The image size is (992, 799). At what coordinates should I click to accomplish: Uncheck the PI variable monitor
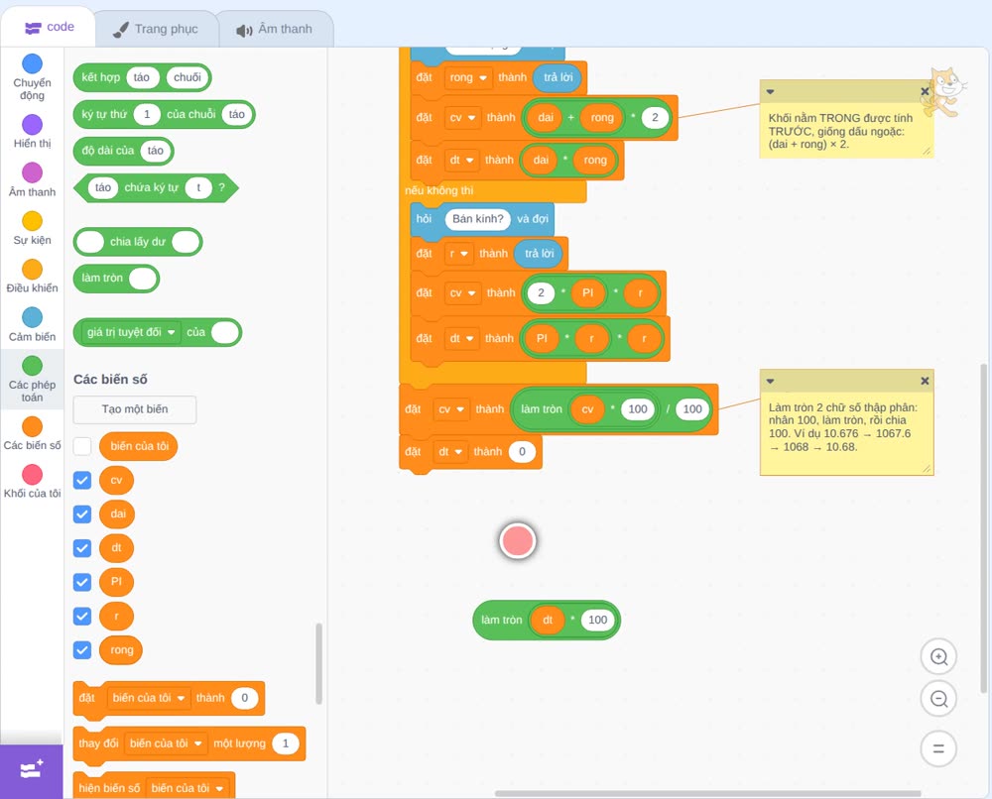click(x=82, y=582)
